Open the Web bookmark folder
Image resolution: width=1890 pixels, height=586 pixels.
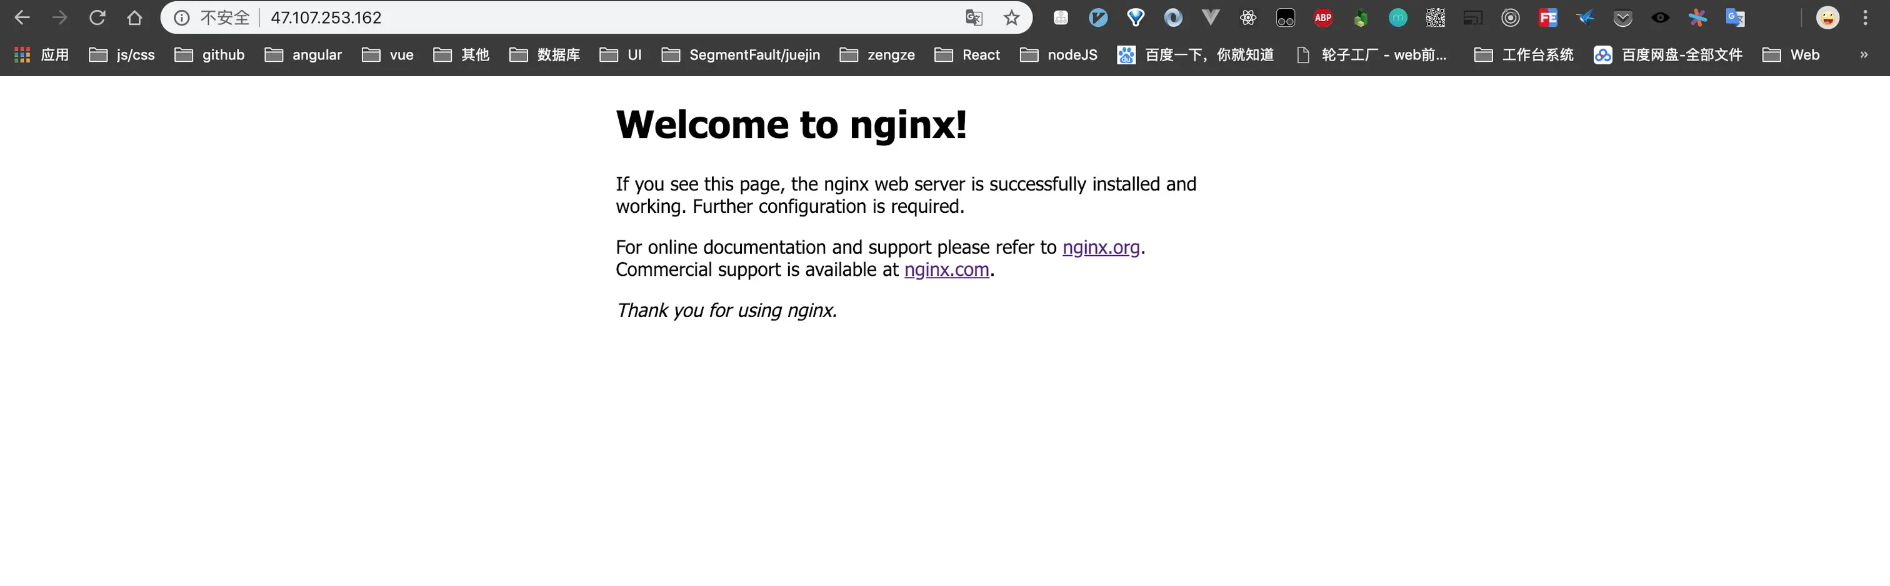(x=1791, y=55)
